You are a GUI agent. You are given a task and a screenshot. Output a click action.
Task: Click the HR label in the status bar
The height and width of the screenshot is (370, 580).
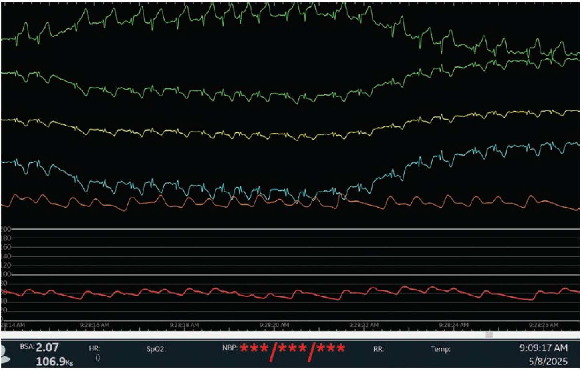94,348
